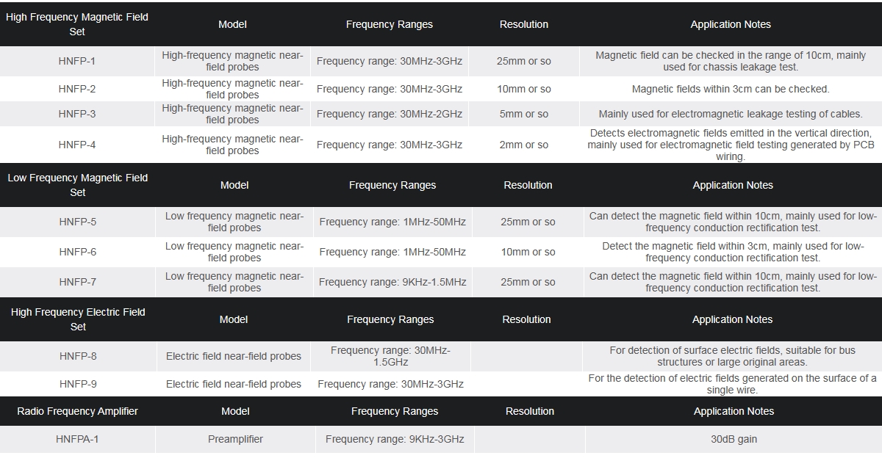Viewport: 882px width, 461px height.
Task: Select the HNFP-3 table cell
Action: (77, 114)
